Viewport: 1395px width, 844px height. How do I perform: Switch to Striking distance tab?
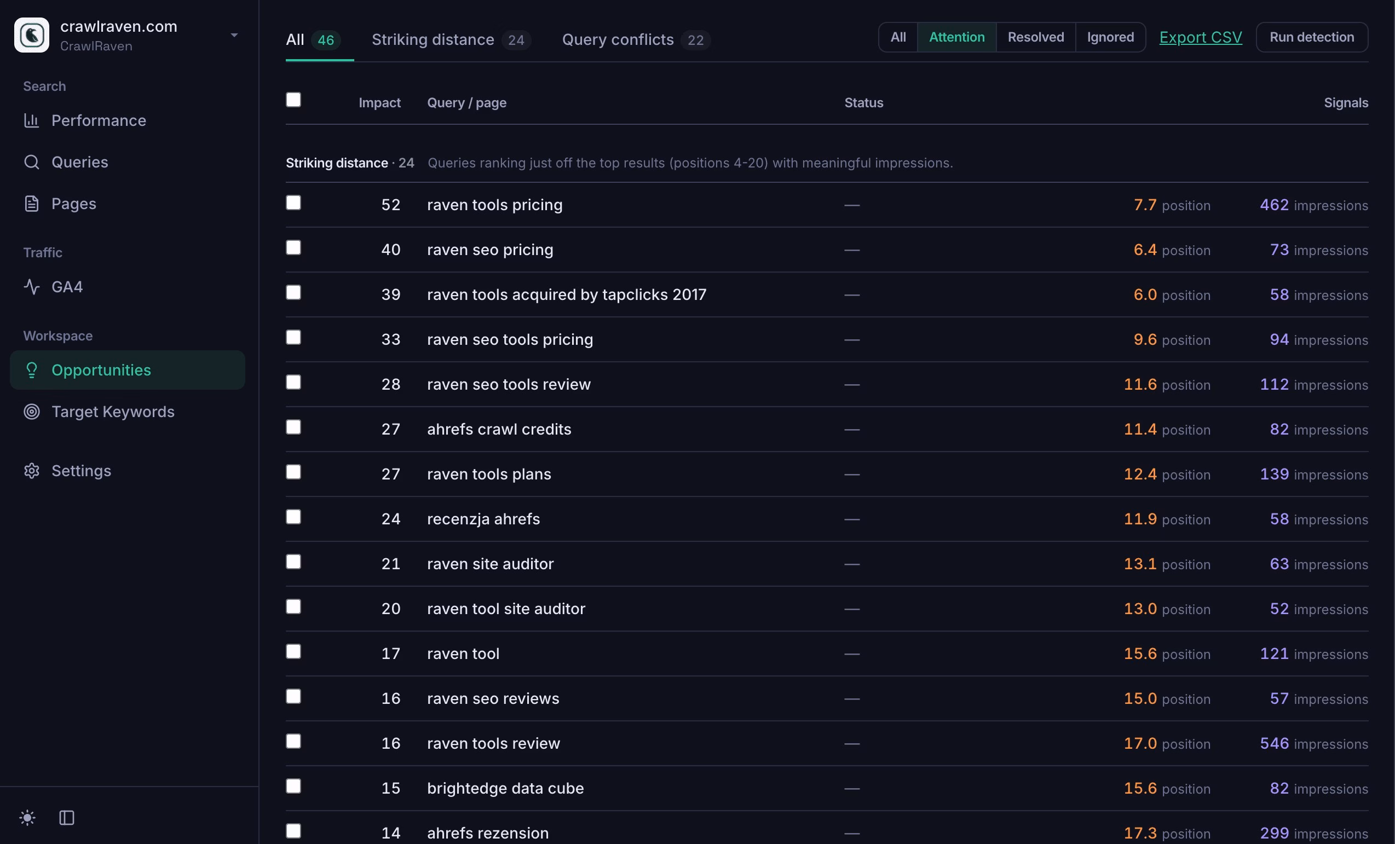451,39
